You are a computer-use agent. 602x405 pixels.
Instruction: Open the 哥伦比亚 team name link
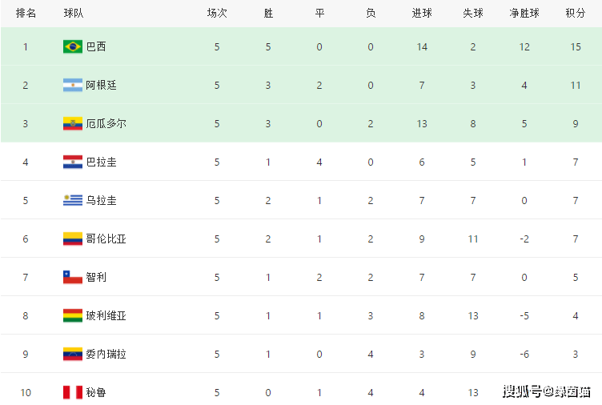(x=106, y=239)
